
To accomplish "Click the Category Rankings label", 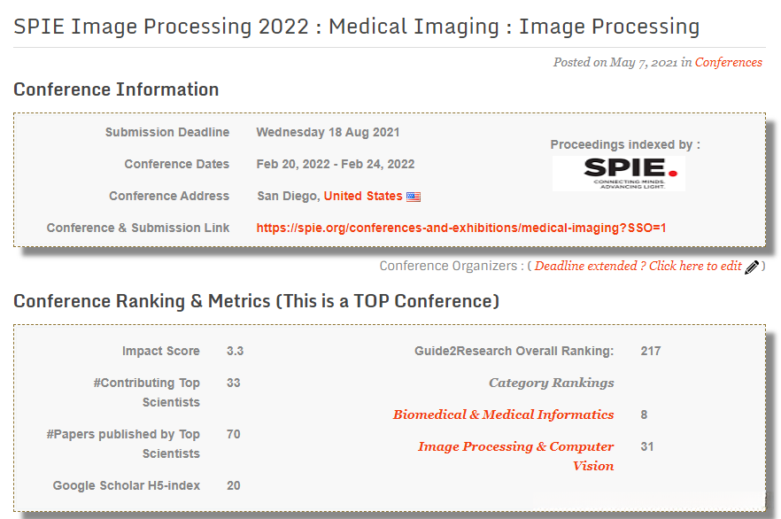I will click(551, 383).
